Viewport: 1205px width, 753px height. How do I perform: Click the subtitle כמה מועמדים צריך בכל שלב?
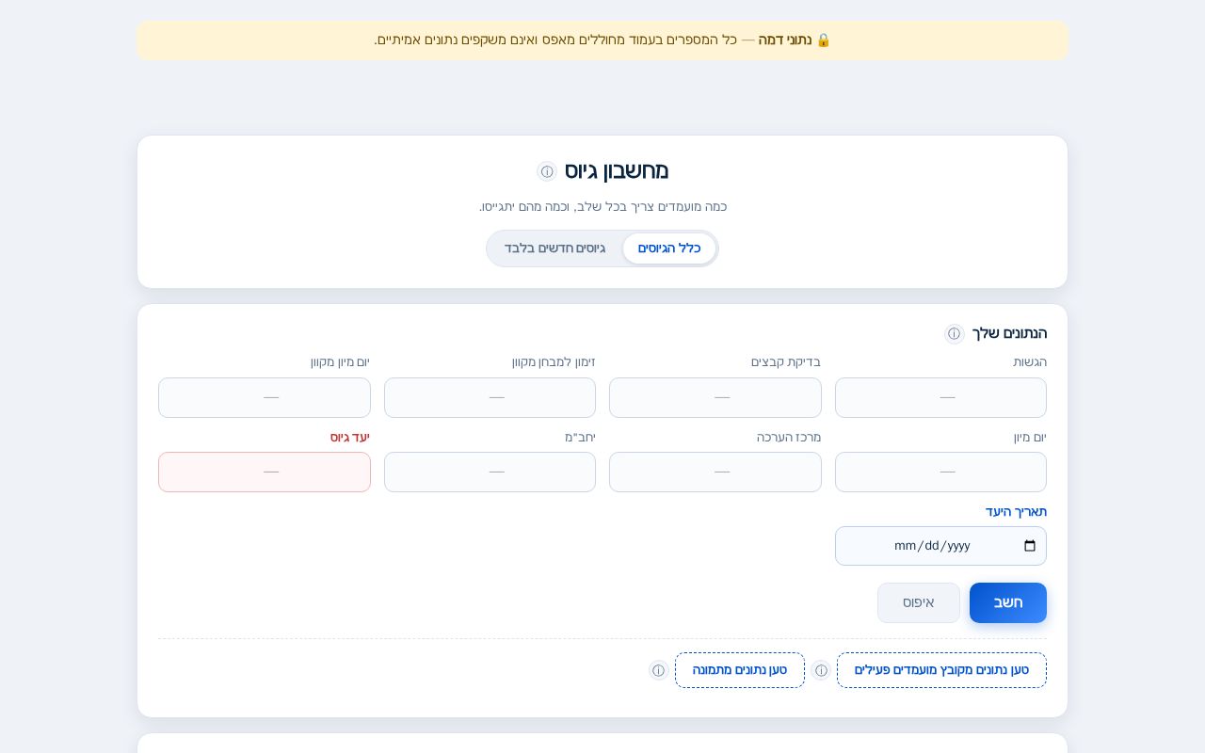[602, 206]
